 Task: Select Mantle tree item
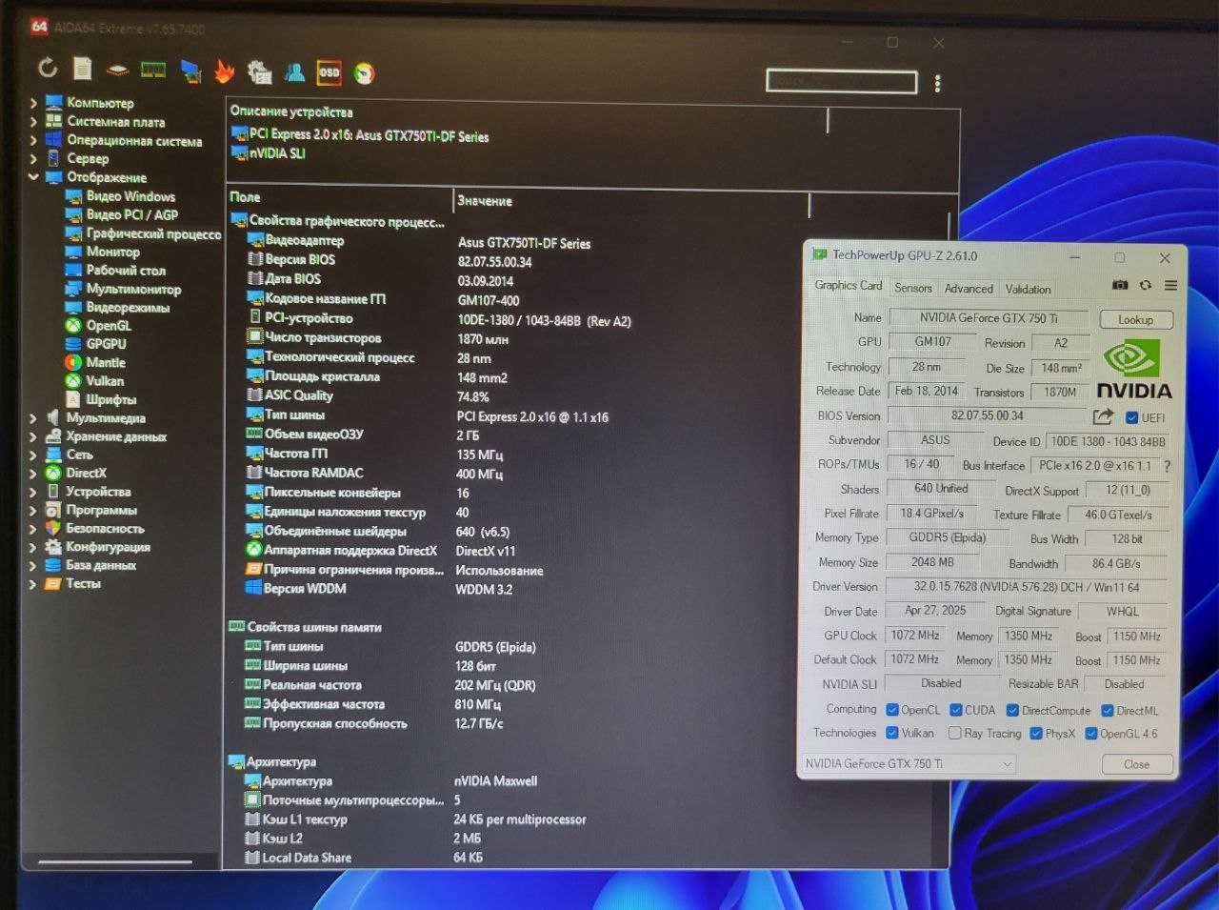tap(105, 362)
